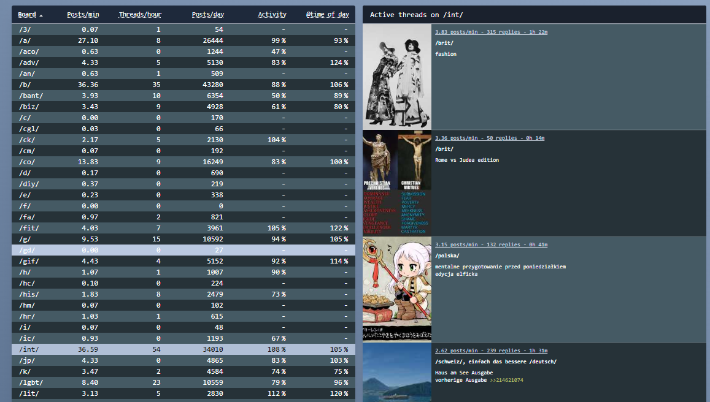
Task: Select the /int/ board row
Action: pyautogui.click(x=183, y=349)
